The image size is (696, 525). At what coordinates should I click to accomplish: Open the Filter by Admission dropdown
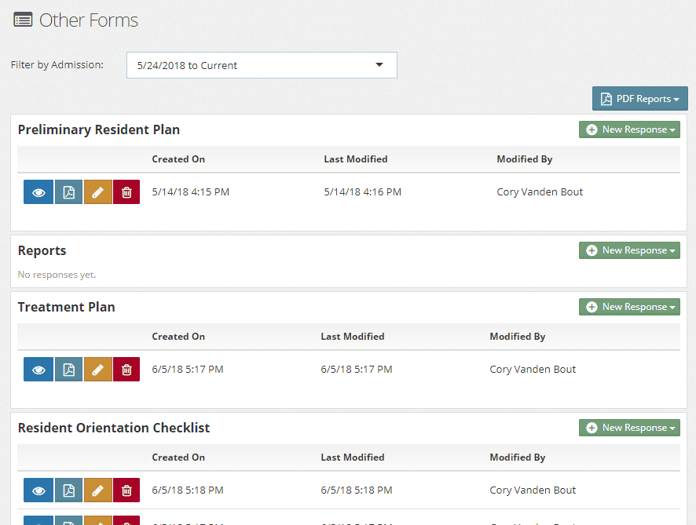click(262, 65)
